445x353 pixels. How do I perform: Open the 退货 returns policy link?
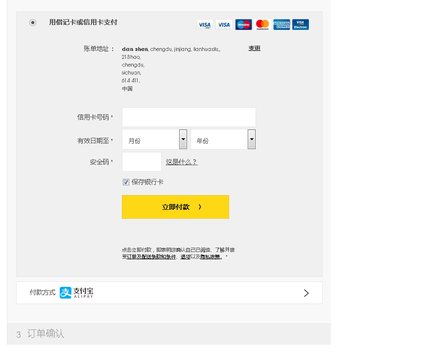point(186,257)
